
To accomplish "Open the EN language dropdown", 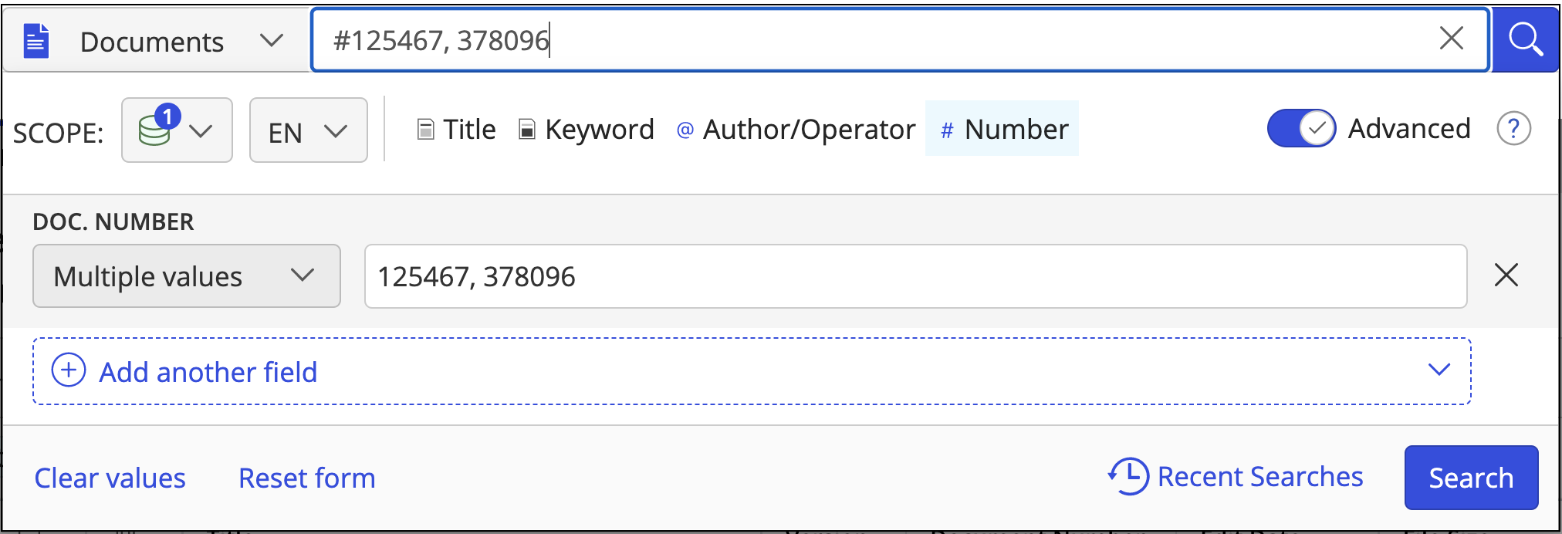I will pyautogui.click(x=308, y=130).
